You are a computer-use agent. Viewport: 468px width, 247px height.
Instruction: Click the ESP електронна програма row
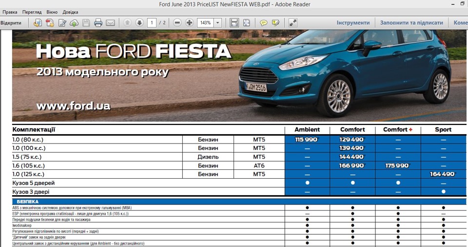pyautogui.click(x=239, y=213)
